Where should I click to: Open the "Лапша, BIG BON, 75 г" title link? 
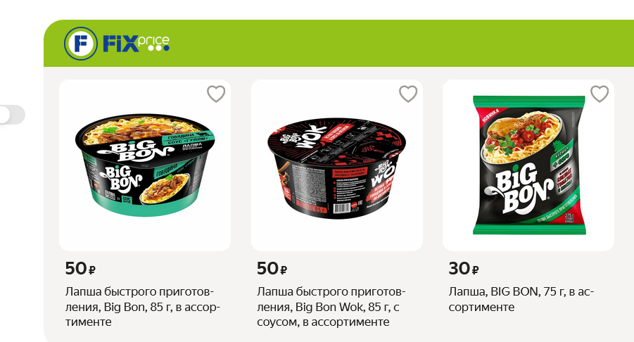click(x=521, y=299)
